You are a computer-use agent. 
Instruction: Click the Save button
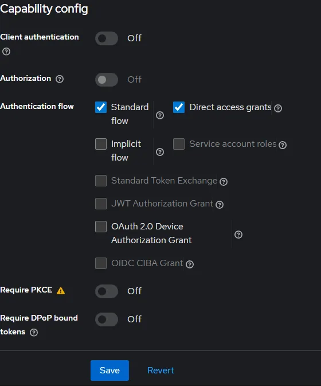(109, 371)
